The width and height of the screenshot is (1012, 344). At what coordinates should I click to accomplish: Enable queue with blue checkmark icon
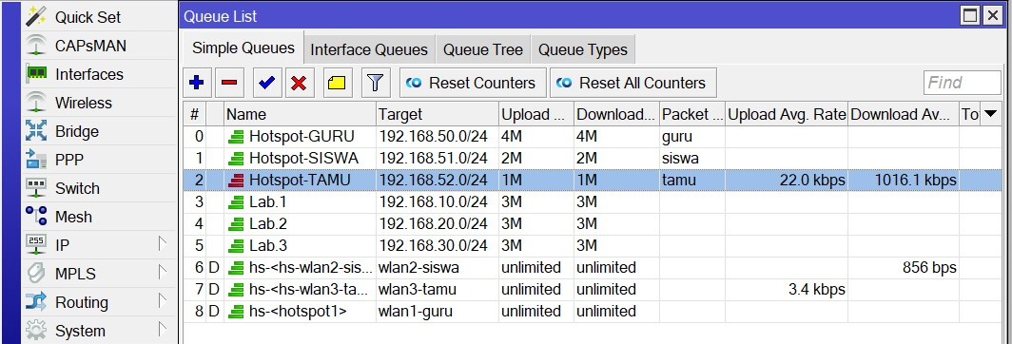pos(266,83)
